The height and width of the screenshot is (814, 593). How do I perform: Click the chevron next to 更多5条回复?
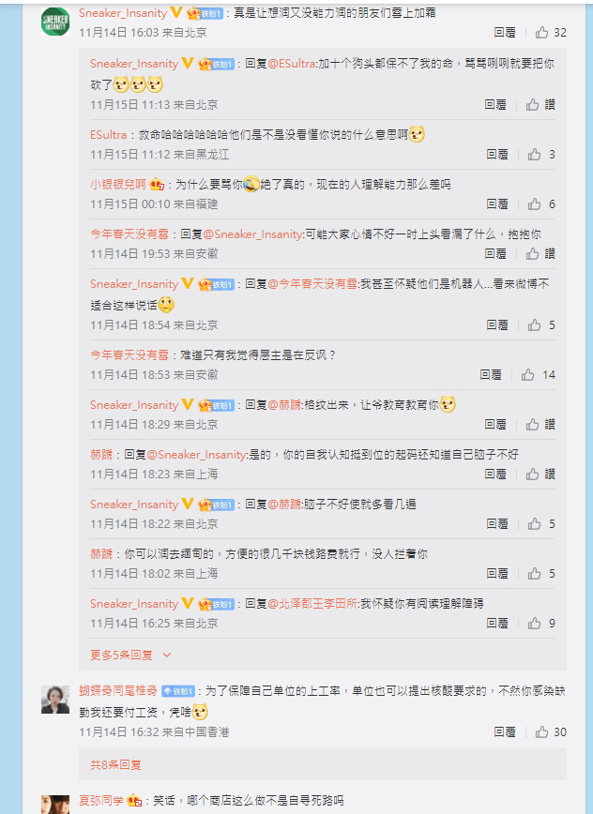pos(167,656)
